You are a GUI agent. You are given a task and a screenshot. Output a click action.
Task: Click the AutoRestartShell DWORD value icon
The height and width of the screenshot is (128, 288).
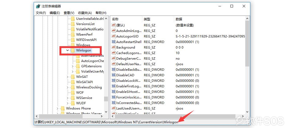(114, 42)
